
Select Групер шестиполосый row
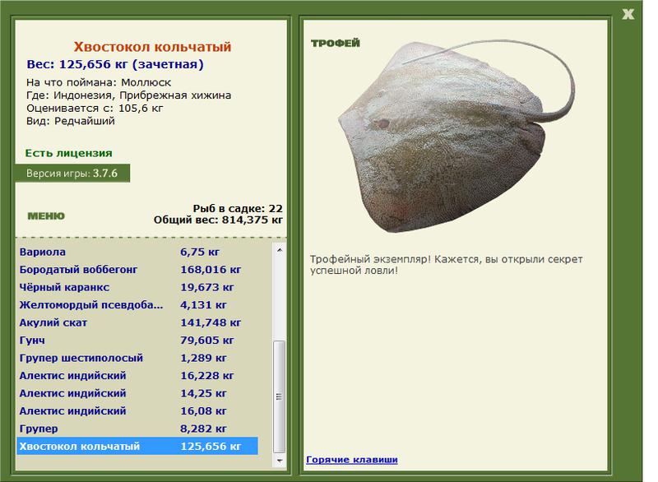pyautogui.click(x=137, y=358)
